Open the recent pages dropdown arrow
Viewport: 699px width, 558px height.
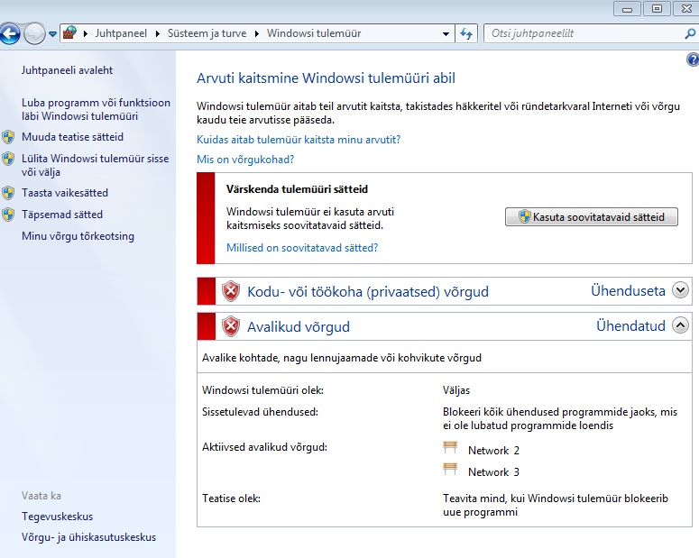click(52, 34)
